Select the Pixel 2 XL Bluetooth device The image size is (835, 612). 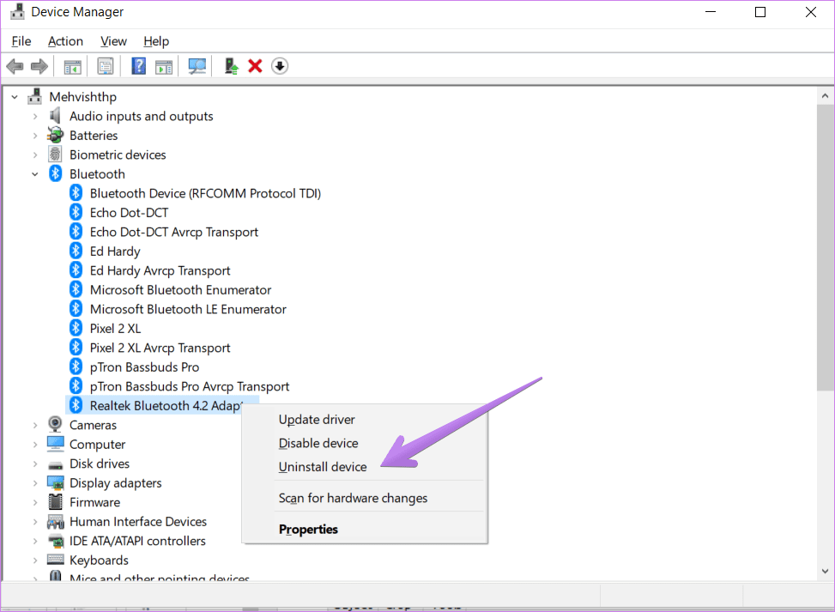tap(115, 328)
